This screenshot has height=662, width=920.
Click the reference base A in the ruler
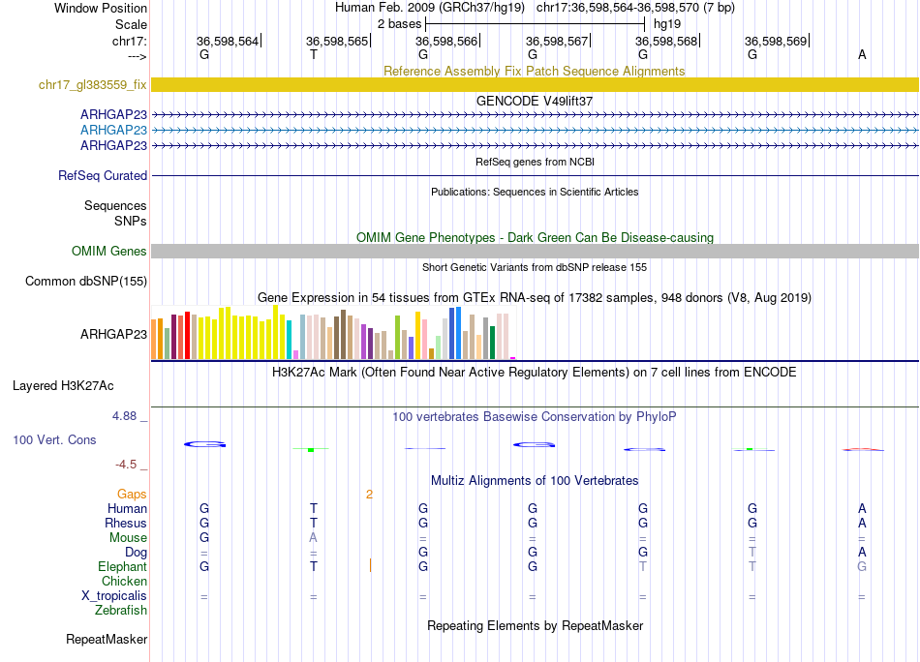[x=862, y=54]
